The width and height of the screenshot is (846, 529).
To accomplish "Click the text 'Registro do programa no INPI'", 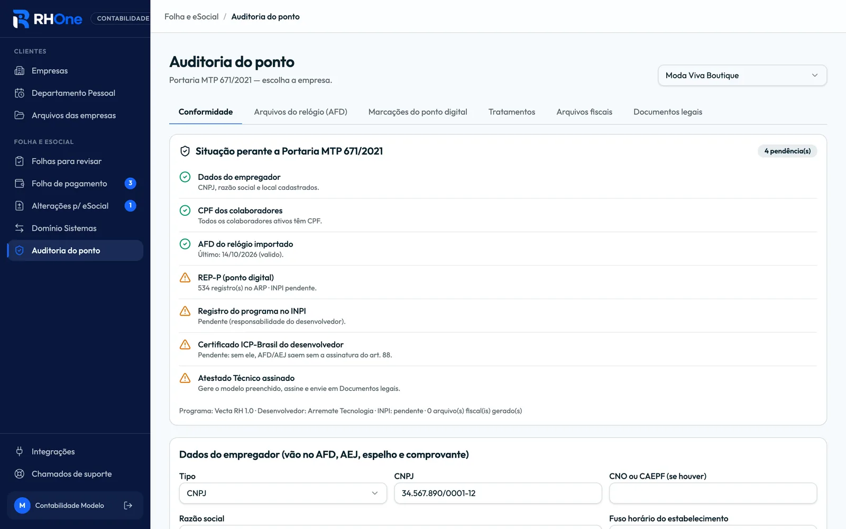I will click(x=252, y=312).
